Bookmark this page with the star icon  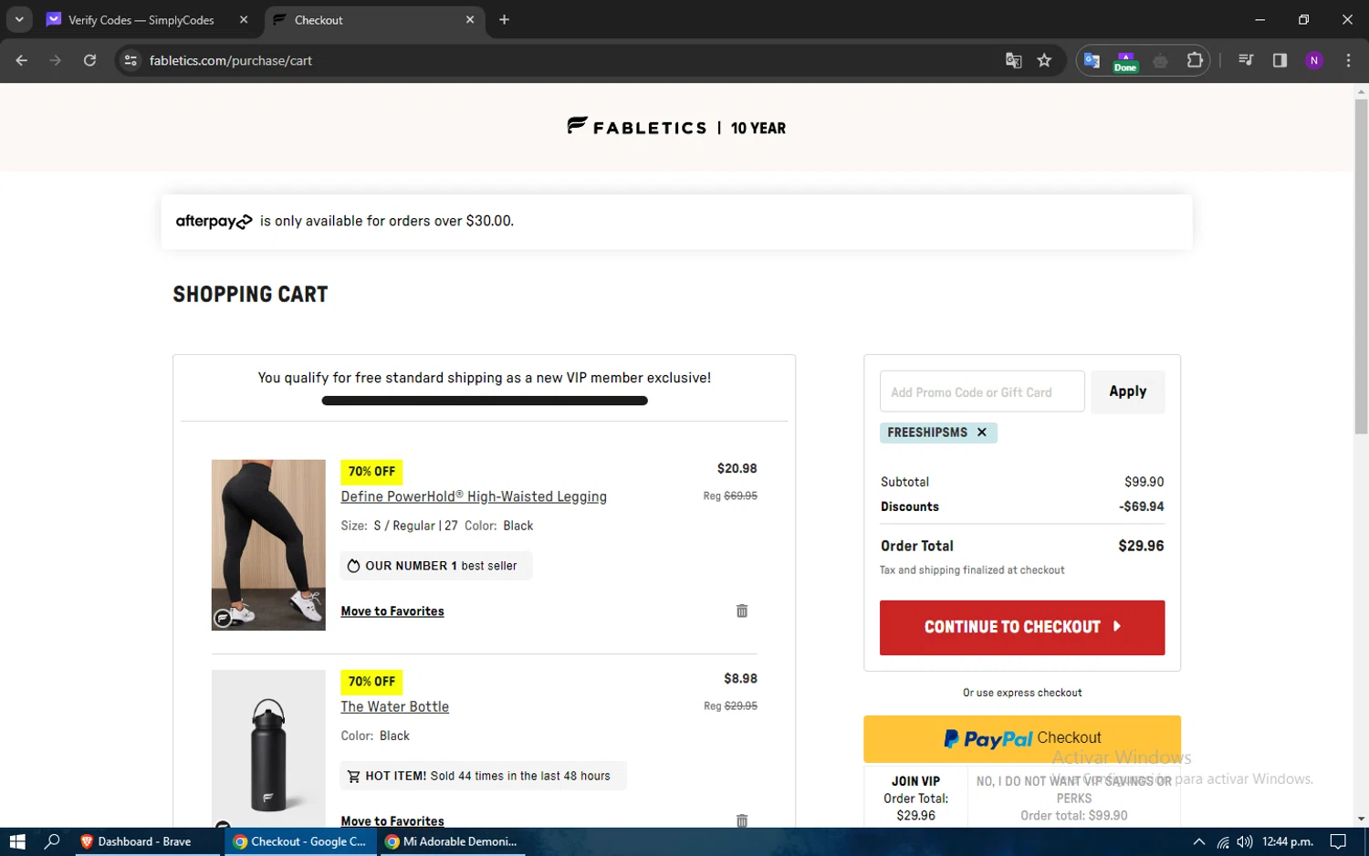tap(1044, 60)
